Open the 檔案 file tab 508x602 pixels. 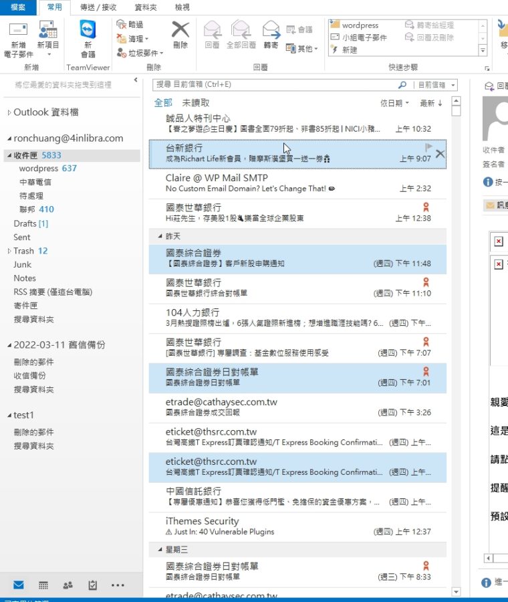pos(18,7)
